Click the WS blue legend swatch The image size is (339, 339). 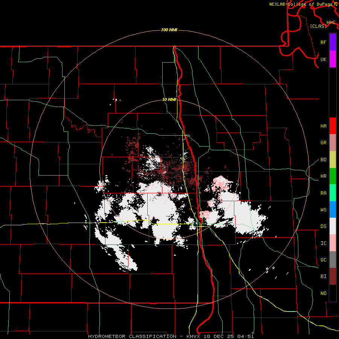(x=333, y=209)
